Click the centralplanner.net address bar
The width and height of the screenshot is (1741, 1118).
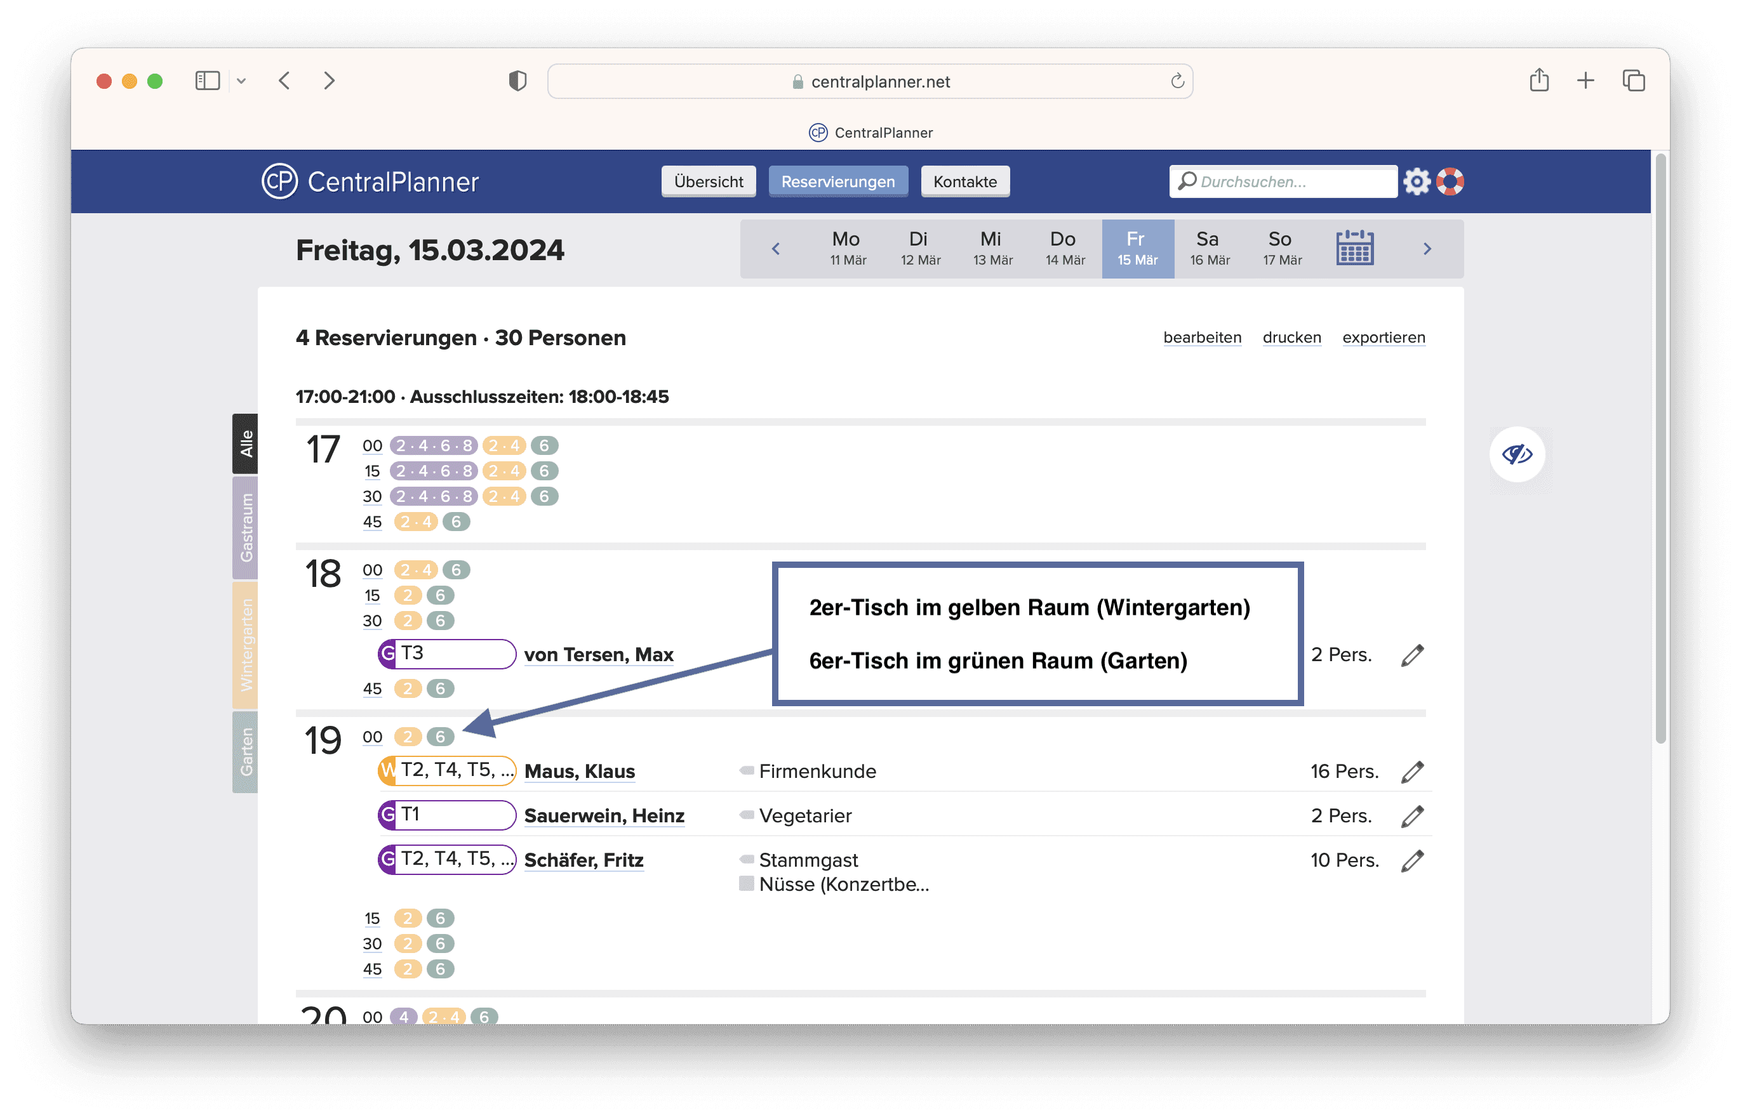(x=869, y=81)
